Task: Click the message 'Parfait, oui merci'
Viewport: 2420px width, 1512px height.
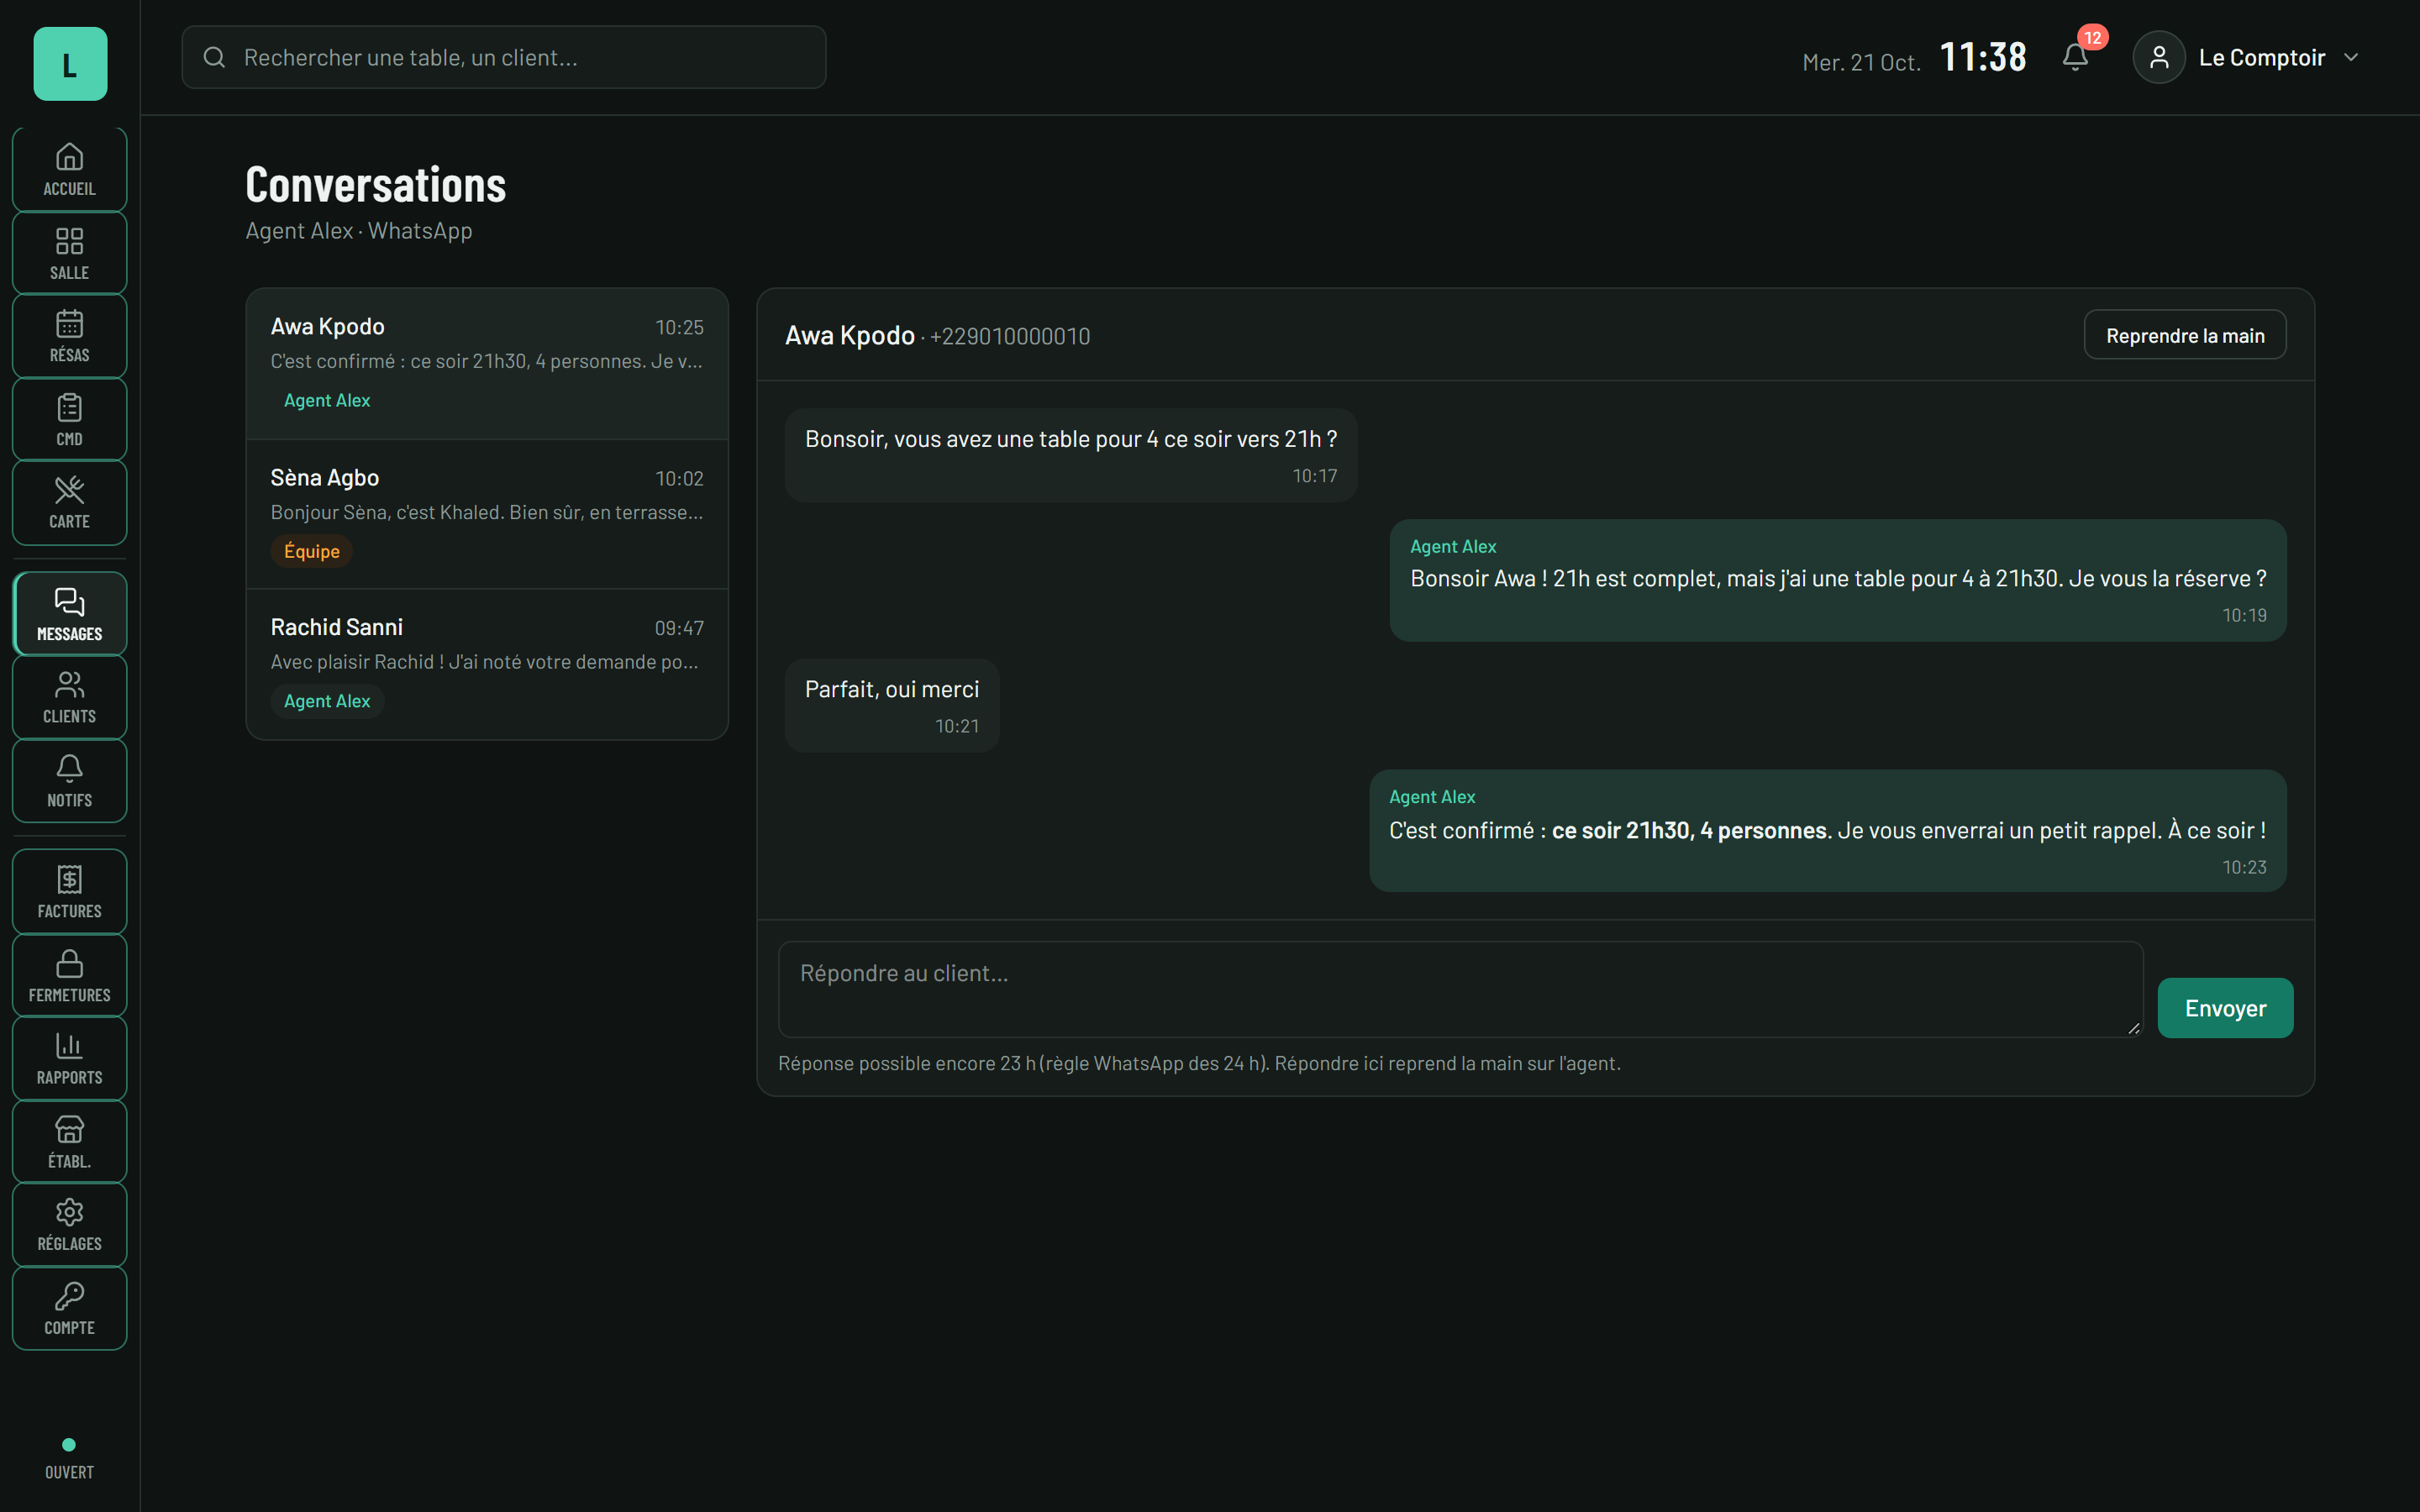Action: [892, 705]
